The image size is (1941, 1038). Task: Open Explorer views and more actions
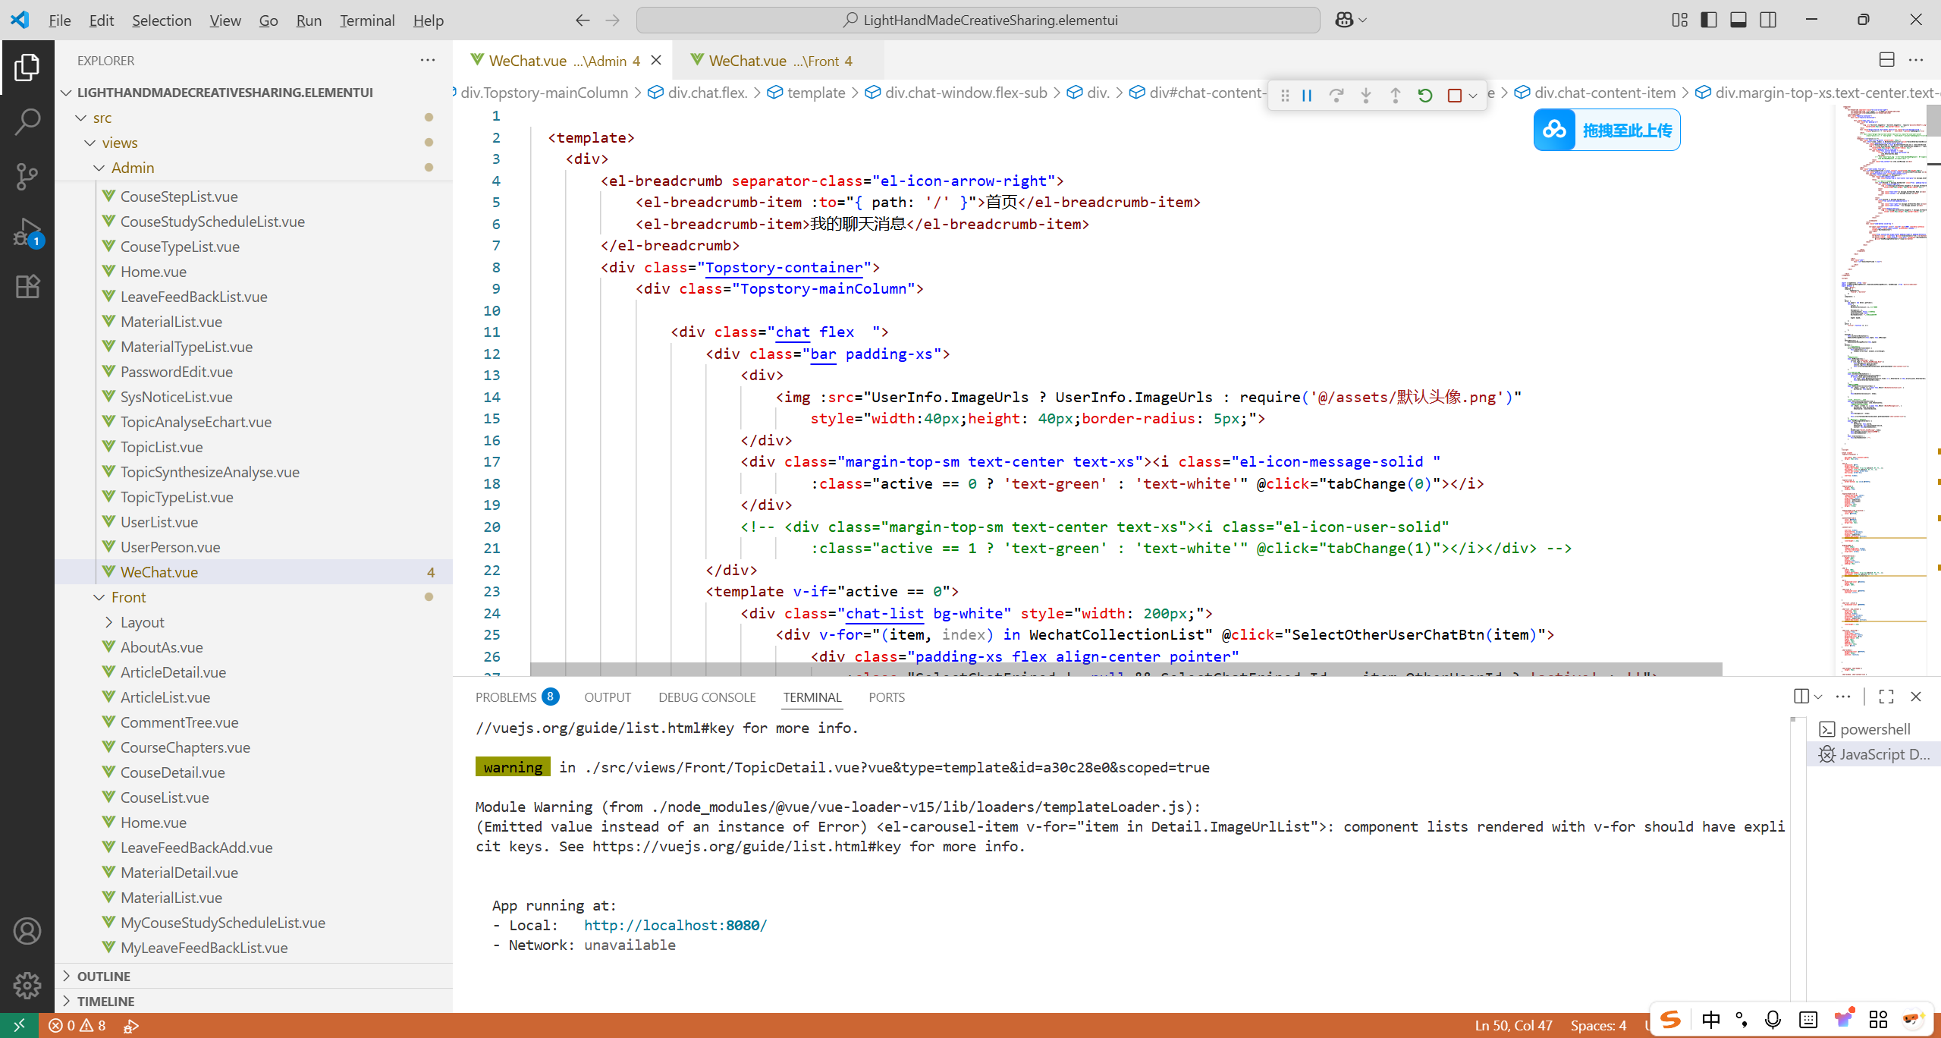(428, 60)
